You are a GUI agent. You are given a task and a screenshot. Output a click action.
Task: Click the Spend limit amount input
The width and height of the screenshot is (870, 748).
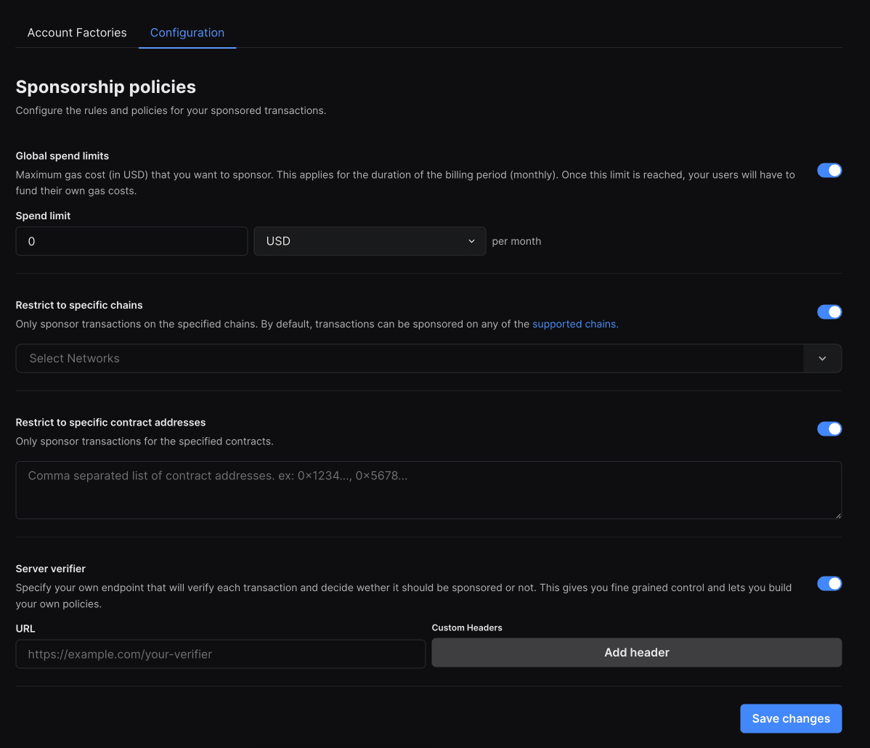(x=131, y=241)
